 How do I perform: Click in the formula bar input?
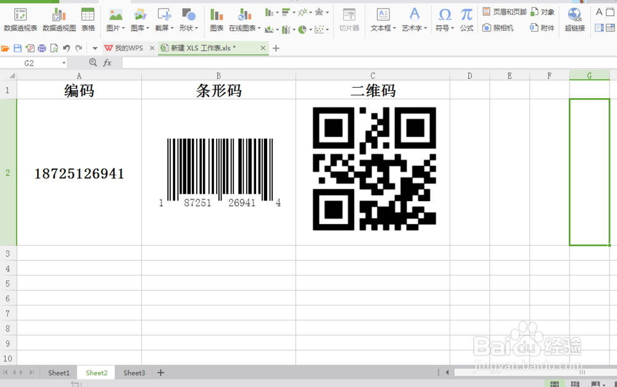point(369,63)
